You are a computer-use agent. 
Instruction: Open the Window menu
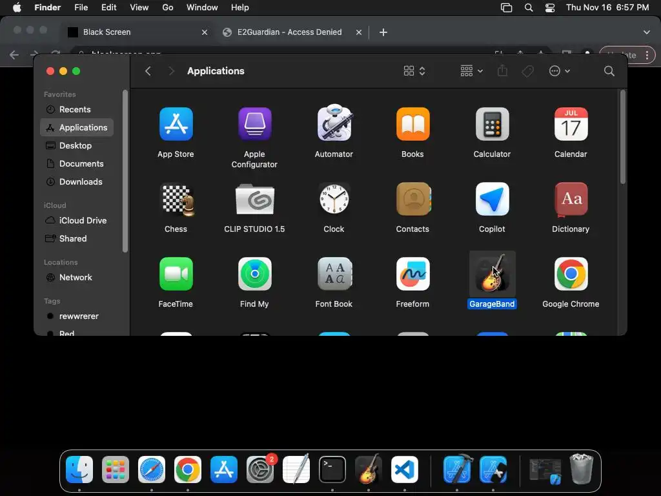point(202,8)
